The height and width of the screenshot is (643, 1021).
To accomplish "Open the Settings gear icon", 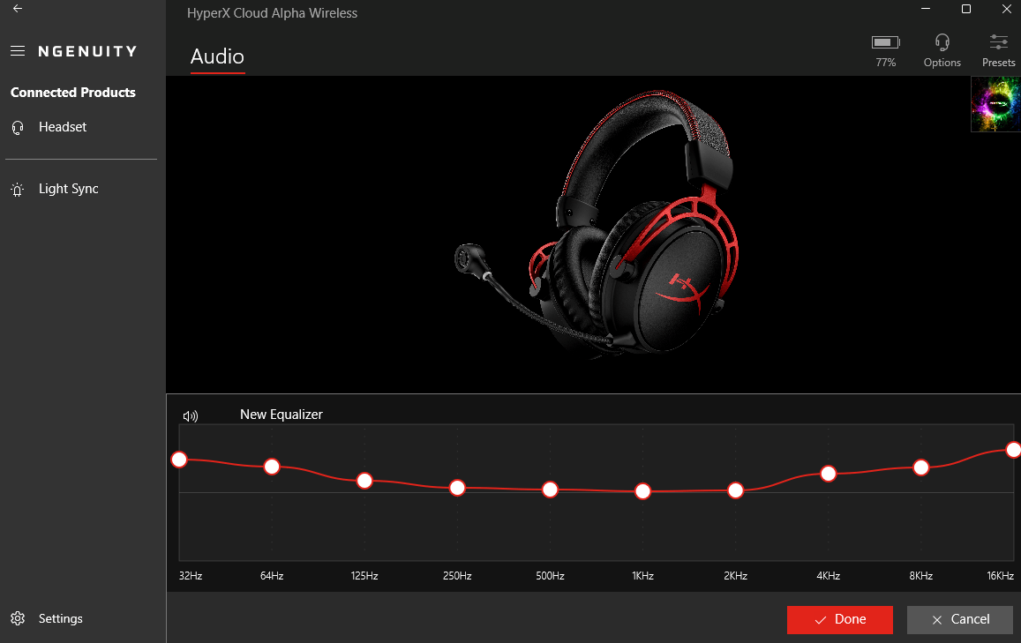I will (18, 618).
